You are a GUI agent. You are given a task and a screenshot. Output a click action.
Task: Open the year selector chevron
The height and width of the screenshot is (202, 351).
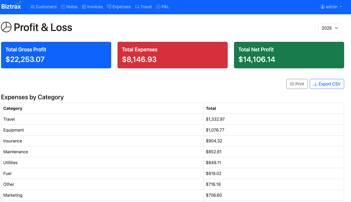point(337,28)
